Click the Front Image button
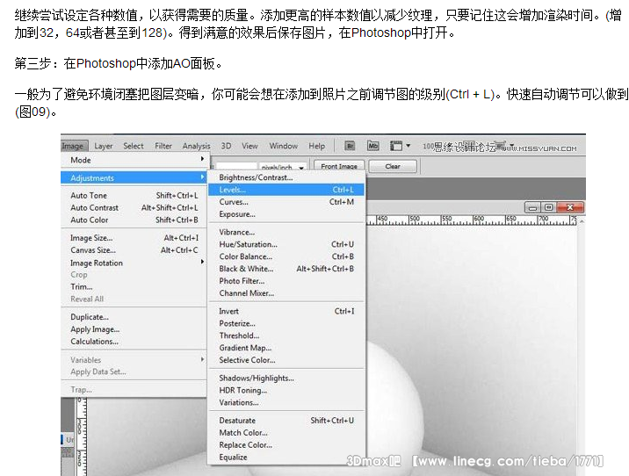The image size is (629, 476). [339, 166]
